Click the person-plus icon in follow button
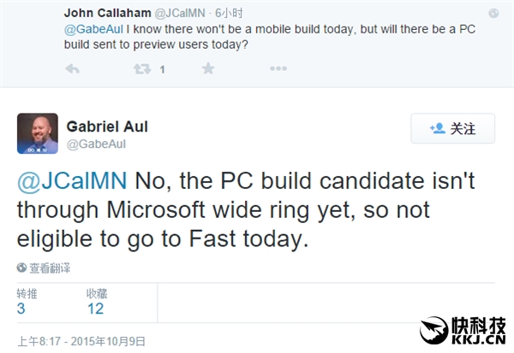The height and width of the screenshot is (353, 514). point(437,129)
